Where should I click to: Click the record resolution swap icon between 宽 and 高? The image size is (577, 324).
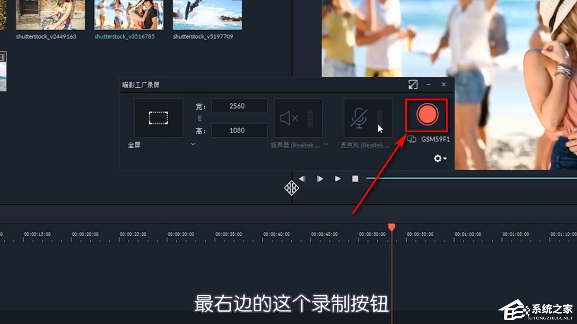(x=199, y=118)
